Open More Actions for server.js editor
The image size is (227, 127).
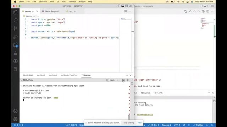pos(130,11)
